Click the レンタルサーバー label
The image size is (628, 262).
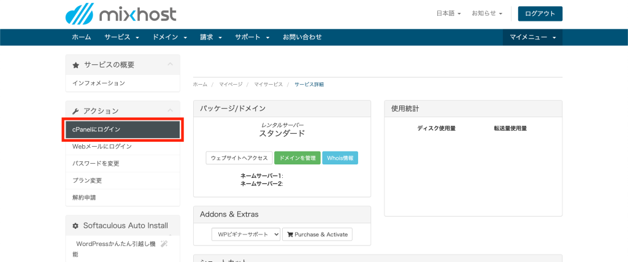tap(282, 125)
